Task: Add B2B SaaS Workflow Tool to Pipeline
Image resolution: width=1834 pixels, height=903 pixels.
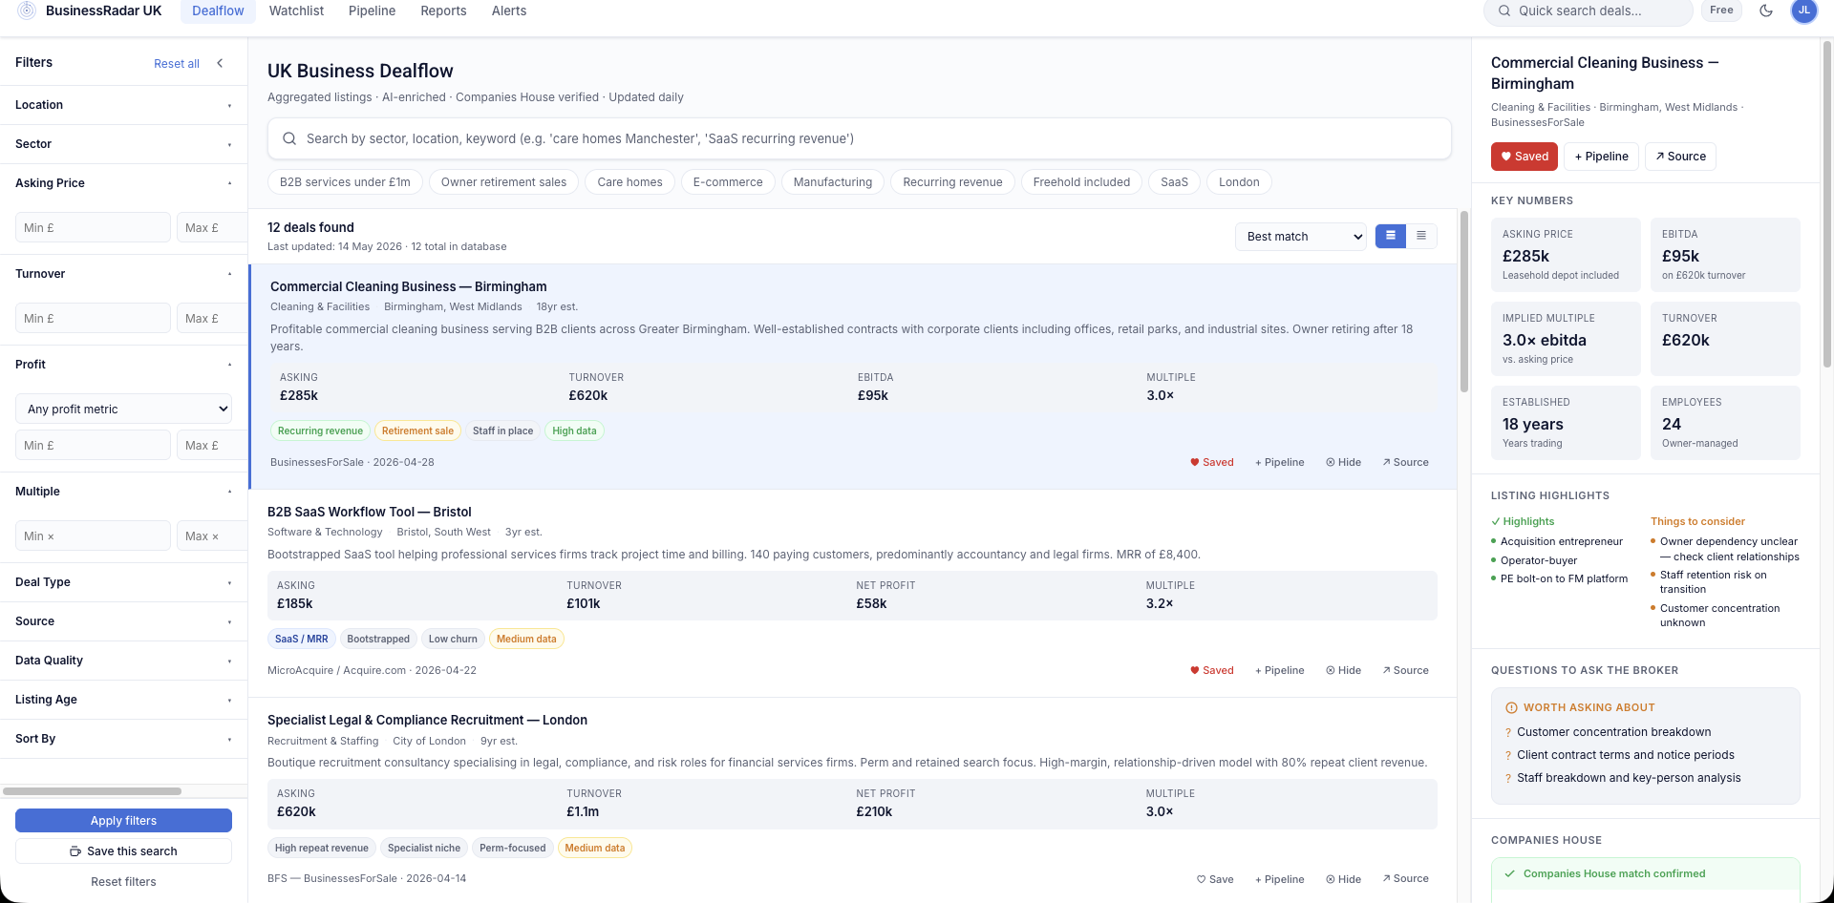Action: pos(1279,670)
